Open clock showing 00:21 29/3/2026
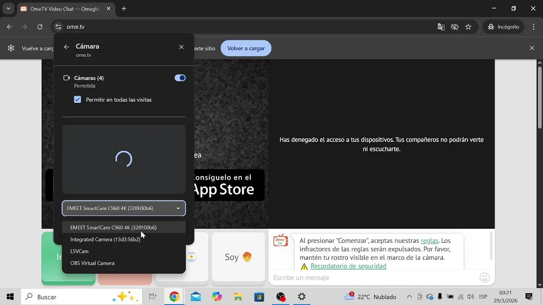The image size is (543, 305). pyautogui.click(x=505, y=297)
